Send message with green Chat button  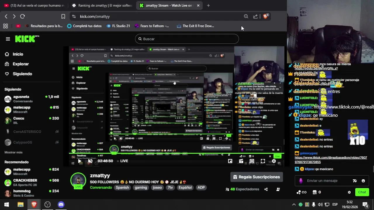[362, 192]
